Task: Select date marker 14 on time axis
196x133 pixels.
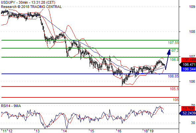Action: [65, 131]
